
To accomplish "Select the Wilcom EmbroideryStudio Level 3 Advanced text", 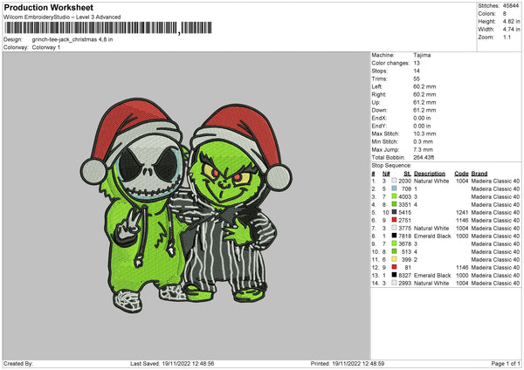I will tap(62, 17).
